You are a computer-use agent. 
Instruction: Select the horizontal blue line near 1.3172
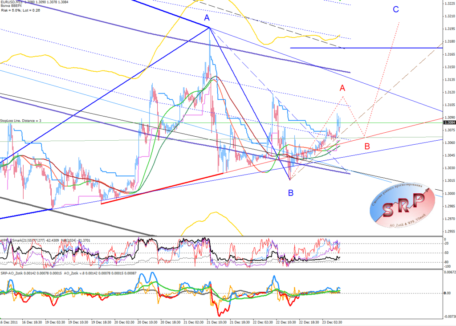(x=366, y=48)
